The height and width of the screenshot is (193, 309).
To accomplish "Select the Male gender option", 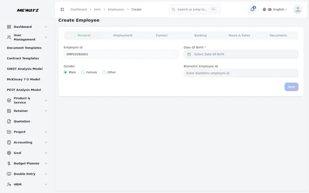I will point(65,72).
